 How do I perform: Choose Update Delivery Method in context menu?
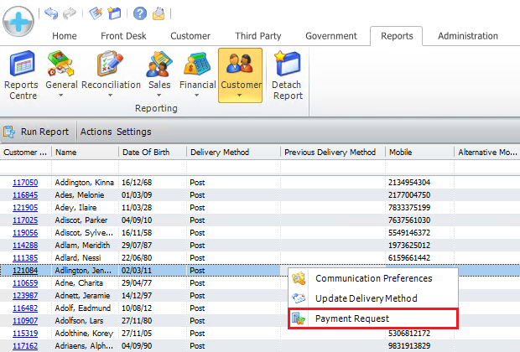(366, 298)
